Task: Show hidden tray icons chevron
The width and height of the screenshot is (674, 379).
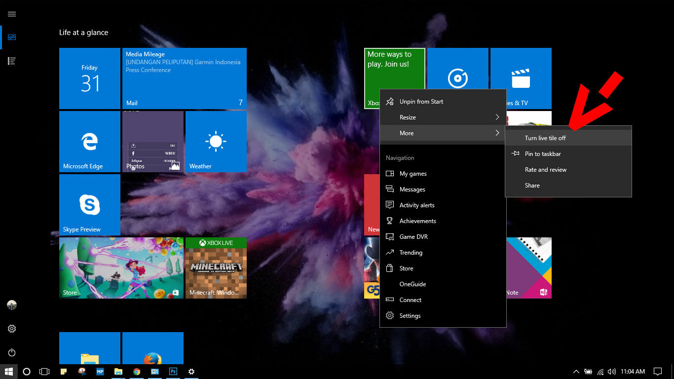Action: point(576,372)
